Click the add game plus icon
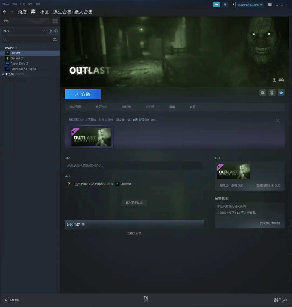 tap(6, 300)
